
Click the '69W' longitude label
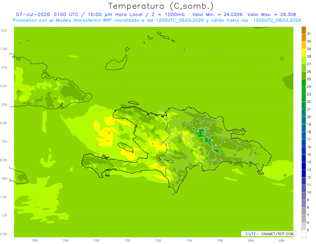pos(251,240)
